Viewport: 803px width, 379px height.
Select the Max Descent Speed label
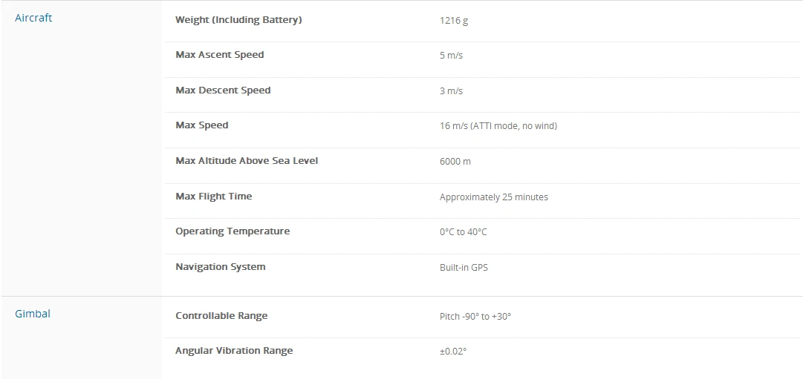point(223,90)
